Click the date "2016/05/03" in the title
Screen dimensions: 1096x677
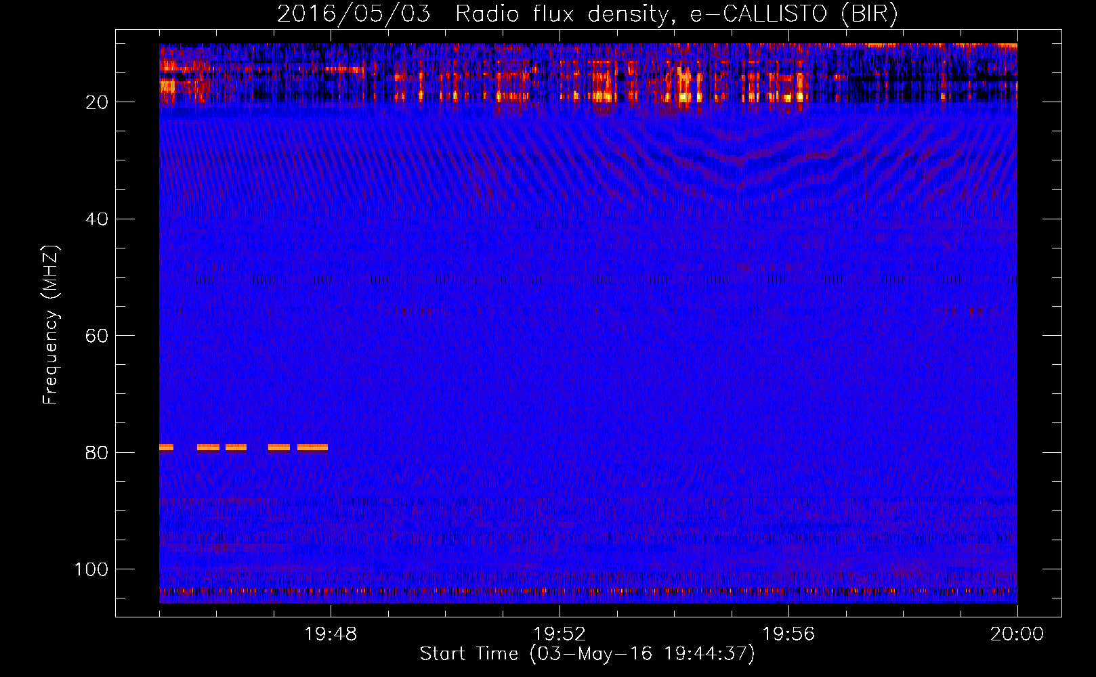pos(354,14)
